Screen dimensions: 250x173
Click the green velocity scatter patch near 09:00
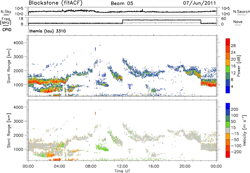pyautogui.click(x=102, y=147)
